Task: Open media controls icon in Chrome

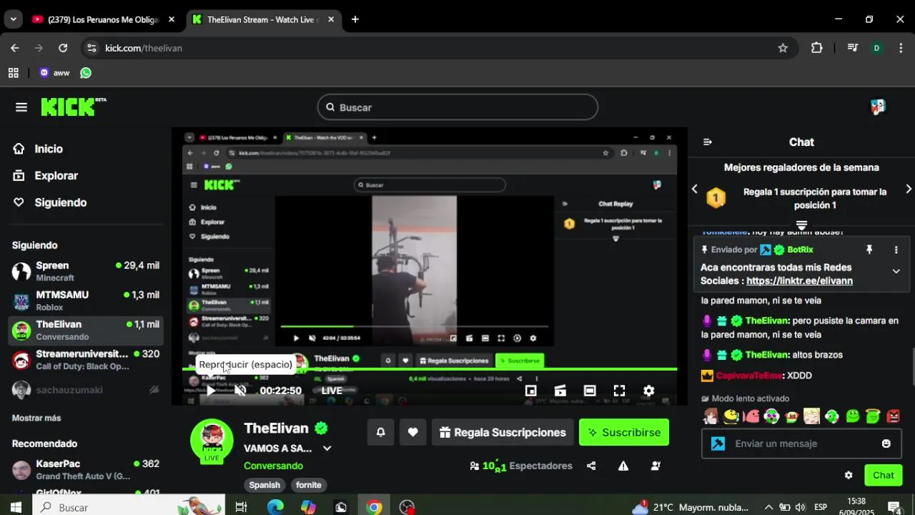Action: pyautogui.click(x=852, y=48)
